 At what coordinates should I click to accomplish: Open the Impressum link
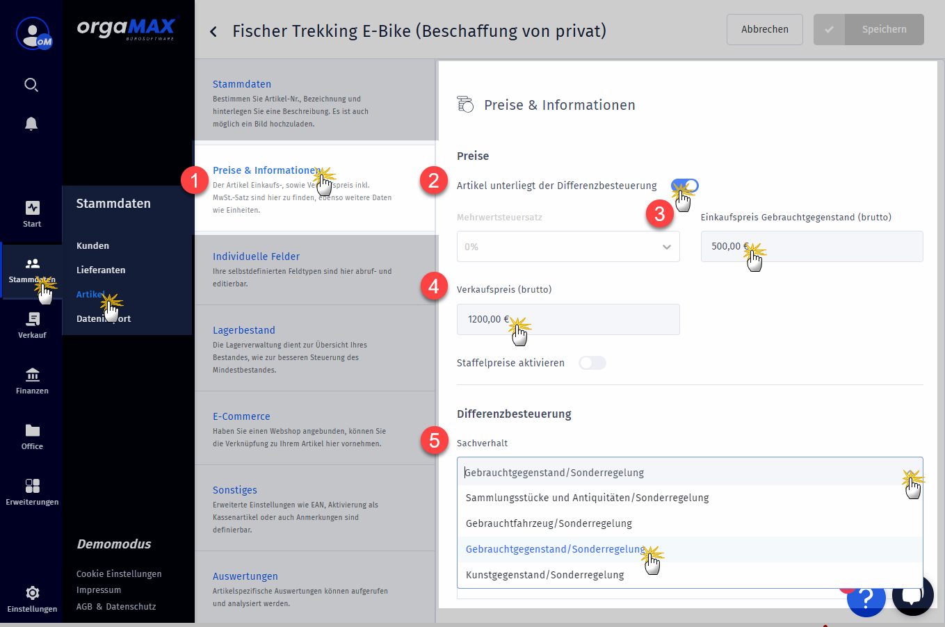click(x=99, y=589)
